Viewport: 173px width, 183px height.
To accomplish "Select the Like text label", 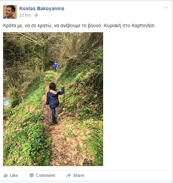I will (14, 176).
